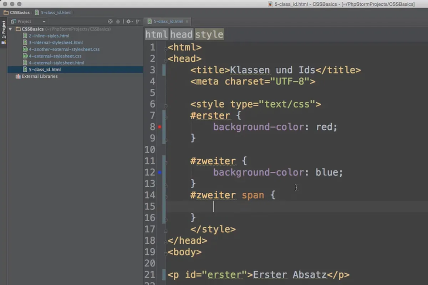Click the blue value on line 12
The image size is (428, 285).
click(x=327, y=172)
